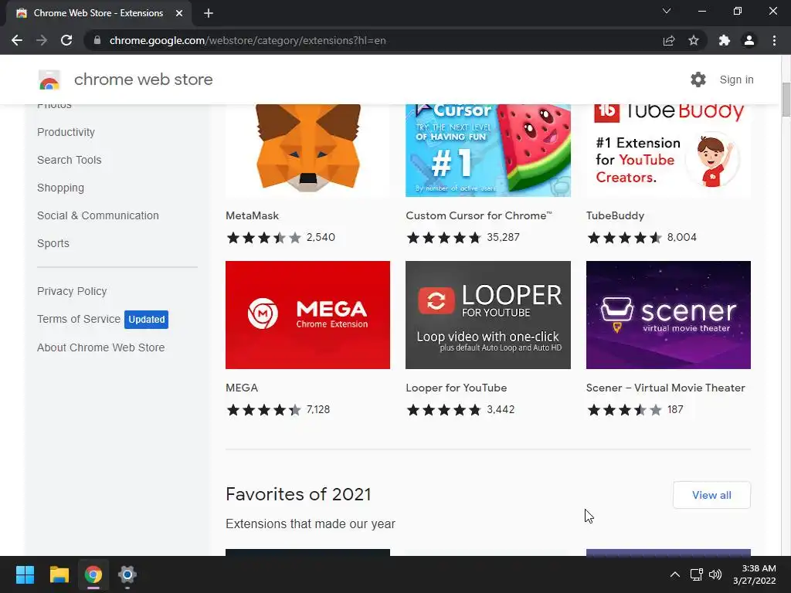Image resolution: width=791 pixels, height=593 pixels.
Task: Show hidden system tray icons
Action: tap(675, 574)
